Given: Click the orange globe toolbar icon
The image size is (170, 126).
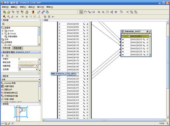Looking at the screenshot, I should click(33, 12).
